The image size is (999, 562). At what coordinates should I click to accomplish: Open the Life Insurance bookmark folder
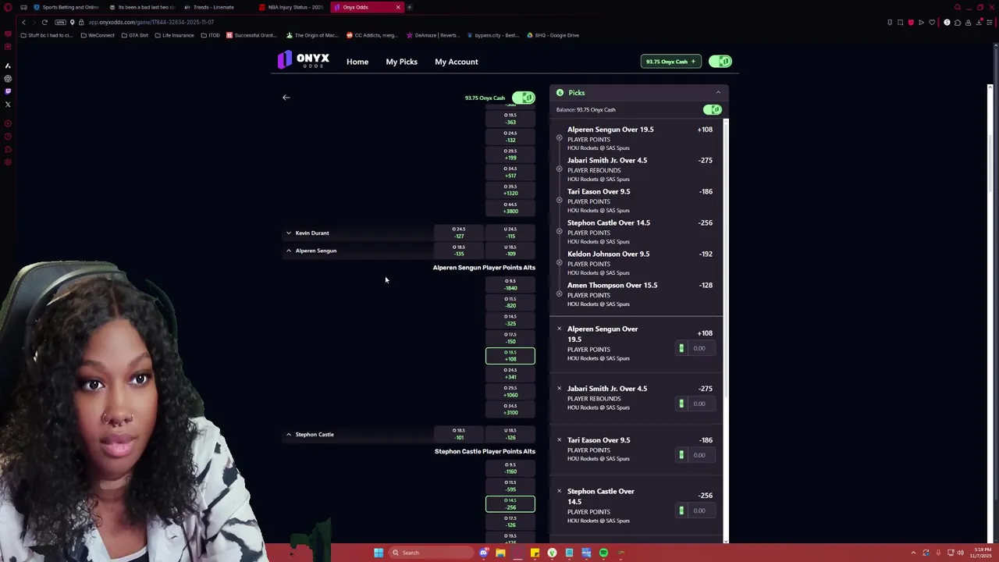(174, 35)
